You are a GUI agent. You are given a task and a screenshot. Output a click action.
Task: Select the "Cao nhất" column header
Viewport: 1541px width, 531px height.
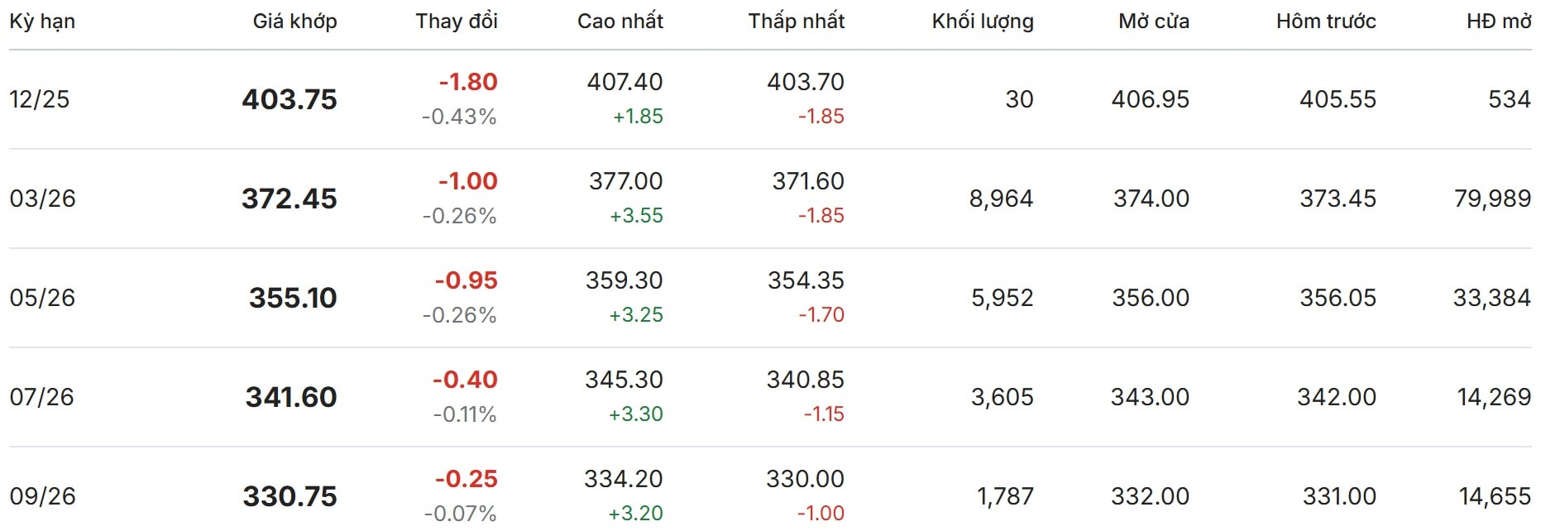point(620,22)
